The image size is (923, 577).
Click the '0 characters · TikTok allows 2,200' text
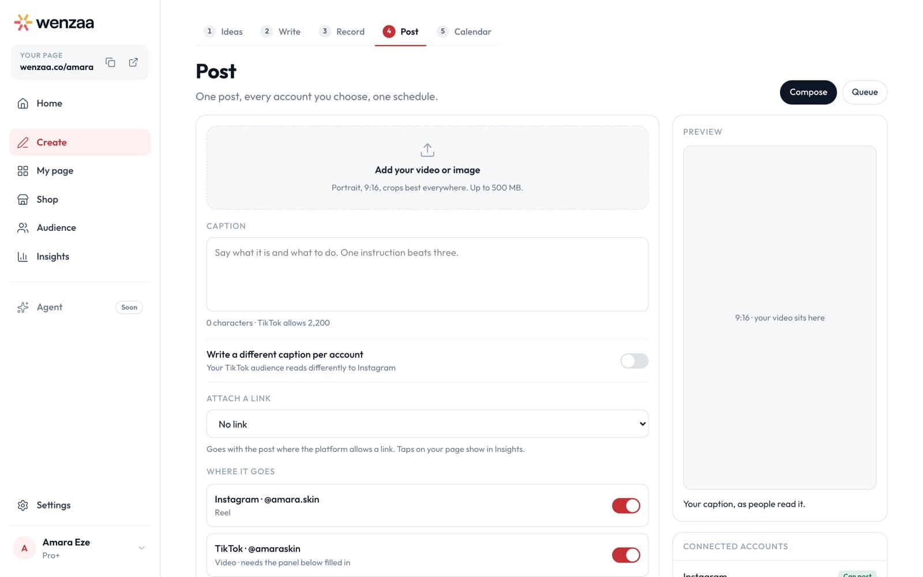point(268,323)
